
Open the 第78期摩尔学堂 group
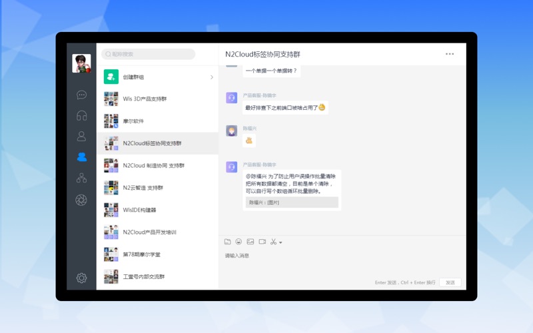coord(158,254)
